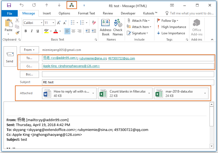Click the Subject field RE: test
This screenshot has width=218, height=153.
128,82
